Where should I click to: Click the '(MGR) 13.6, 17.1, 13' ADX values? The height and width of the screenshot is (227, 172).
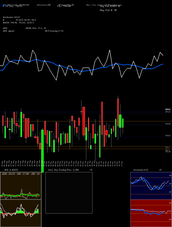[x=36, y=28]
